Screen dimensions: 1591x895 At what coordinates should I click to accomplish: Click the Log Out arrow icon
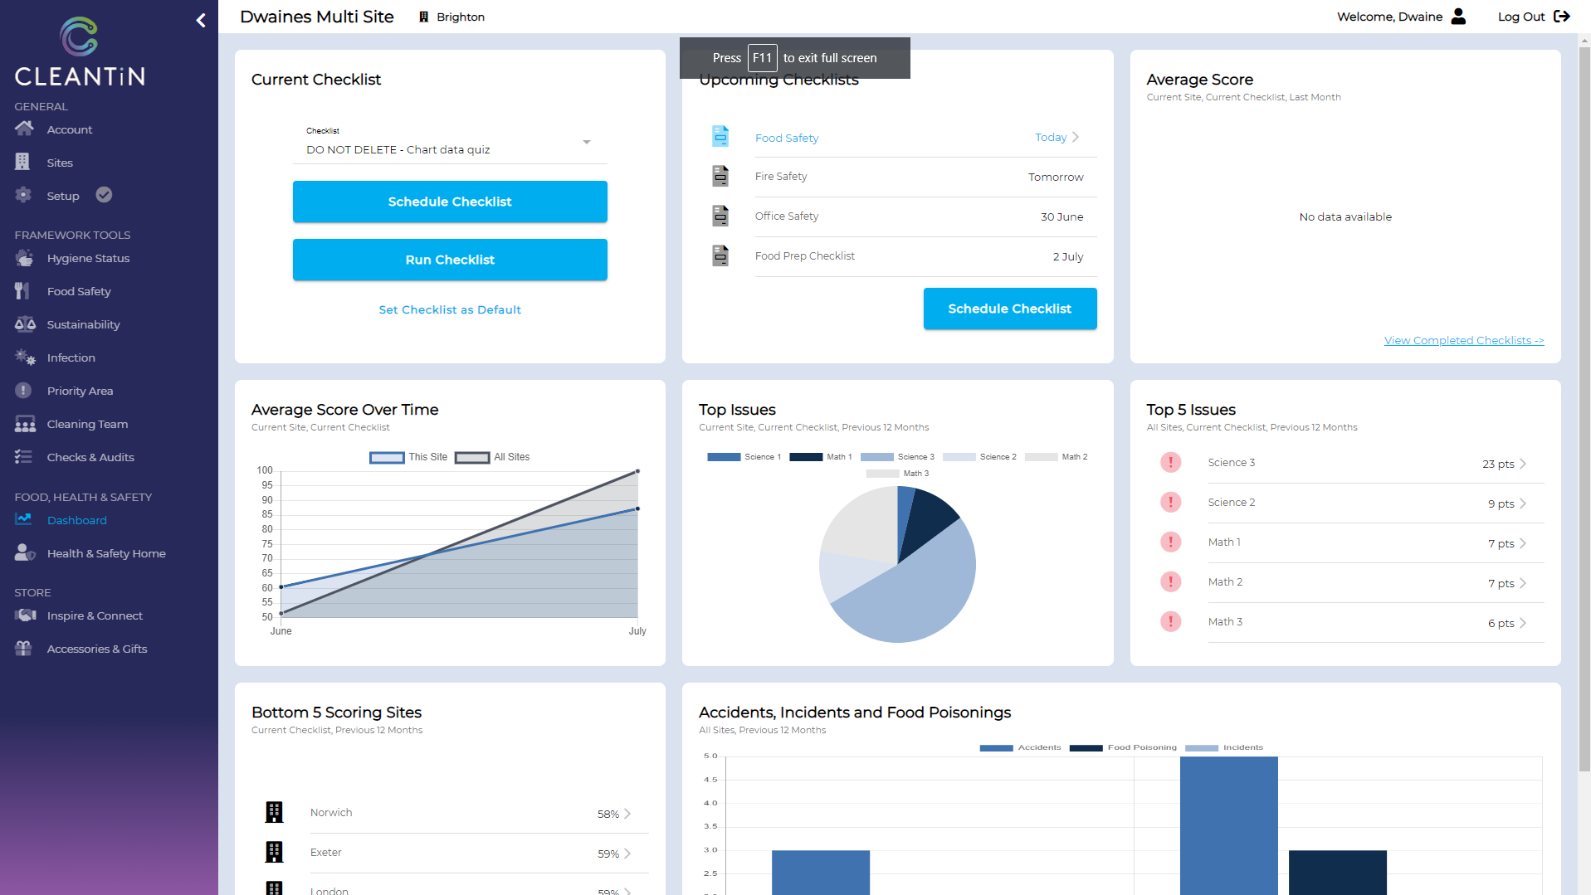[1561, 16]
